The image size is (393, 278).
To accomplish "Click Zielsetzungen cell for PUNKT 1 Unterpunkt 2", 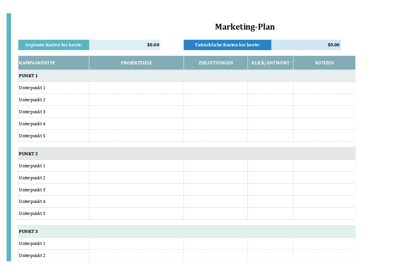I will coord(216,100).
